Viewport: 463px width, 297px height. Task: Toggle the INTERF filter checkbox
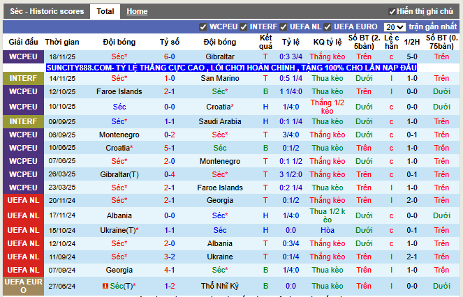244,27
